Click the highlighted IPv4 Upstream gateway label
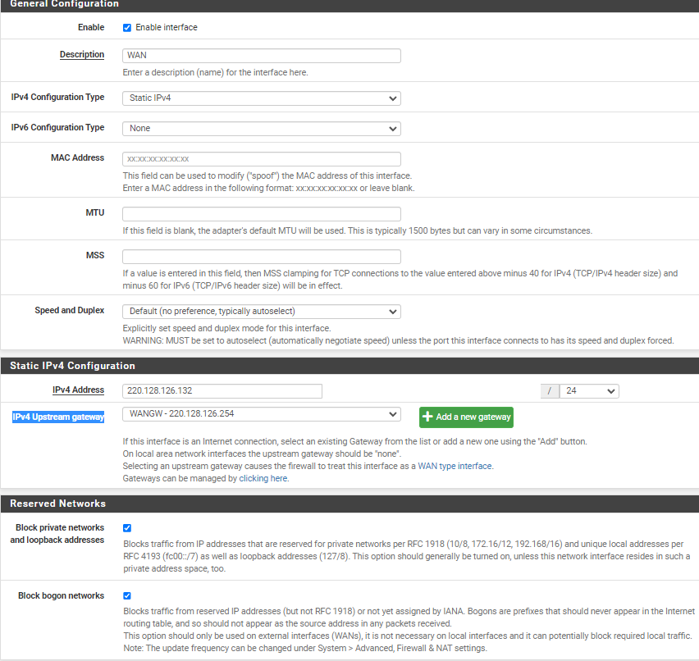The width and height of the screenshot is (699, 661). click(x=58, y=417)
